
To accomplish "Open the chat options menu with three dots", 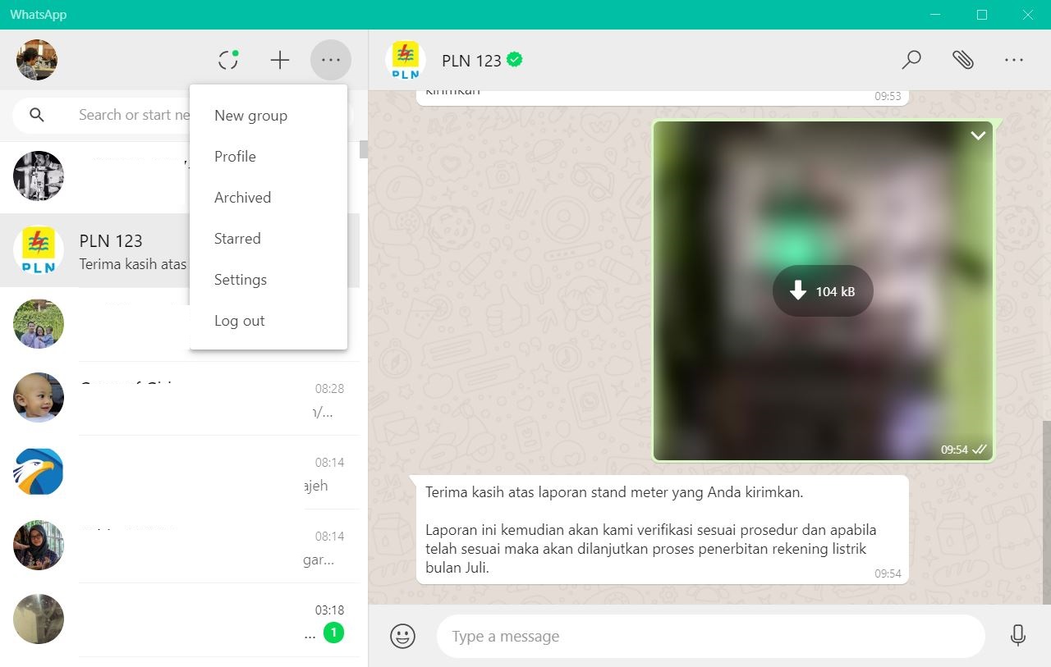I will click(1014, 59).
